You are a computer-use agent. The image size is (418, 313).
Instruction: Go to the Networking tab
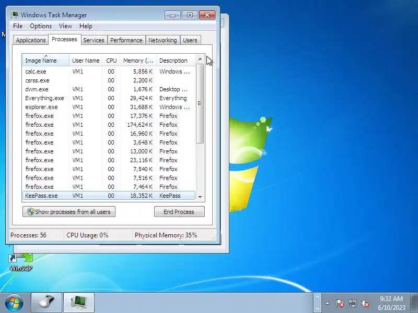[162, 40]
